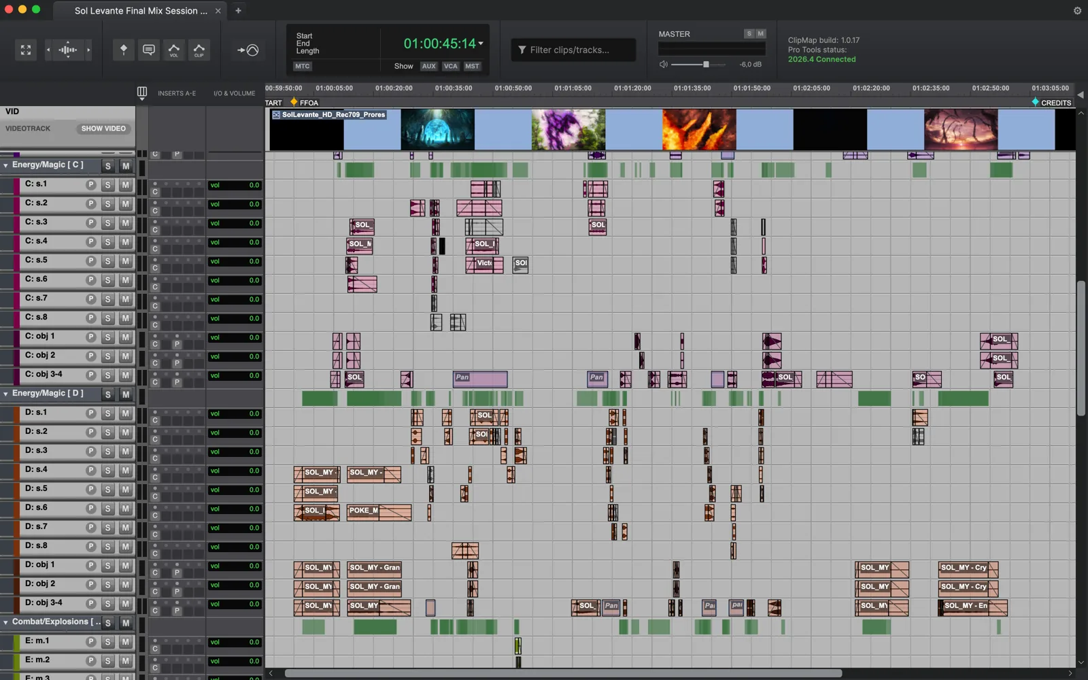This screenshot has height=680, width=1088.
Task: Click the master speaker volume icon
Action: 663,65
